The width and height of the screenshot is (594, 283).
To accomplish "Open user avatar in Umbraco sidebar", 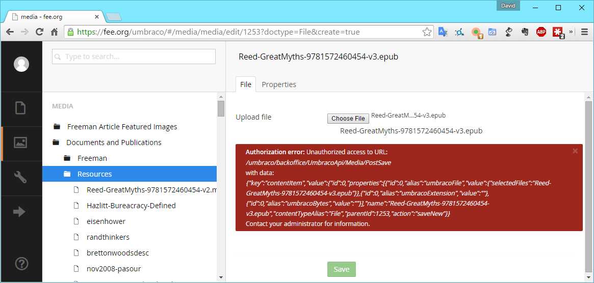I will pyautogui.click(x=21, y=64).
